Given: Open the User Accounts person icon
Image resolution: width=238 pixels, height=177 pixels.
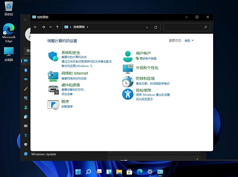Looking at the screenshot, I should point(128,56).
